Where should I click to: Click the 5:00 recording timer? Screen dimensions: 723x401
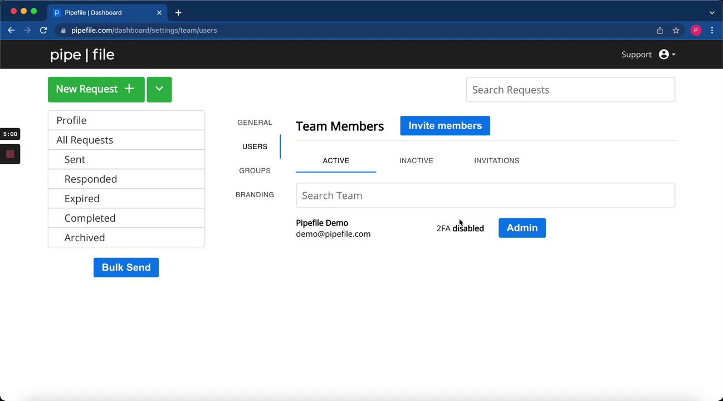point(10,134)
